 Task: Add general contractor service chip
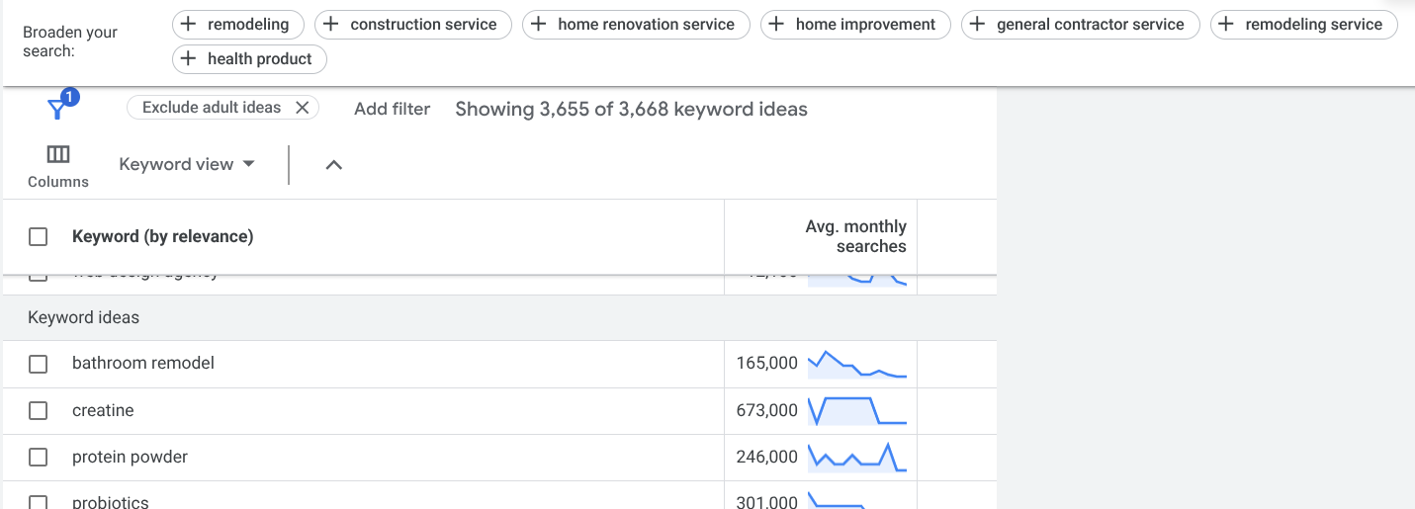(x=1079, y=25)
